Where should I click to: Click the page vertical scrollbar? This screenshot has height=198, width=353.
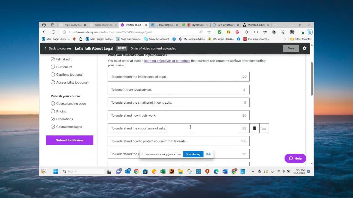[x=312, y=79]
